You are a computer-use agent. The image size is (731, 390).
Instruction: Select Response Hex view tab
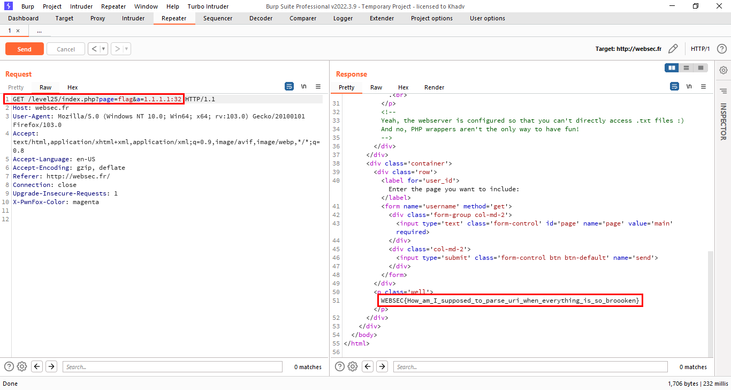click(403, 87)
